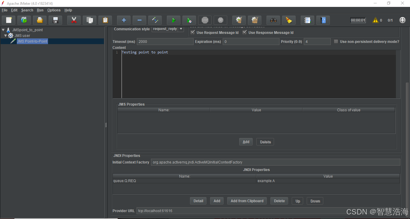Select the JMS user tree item
The width and height of the screenshot is (410, 219).
[x=22, y=35]
